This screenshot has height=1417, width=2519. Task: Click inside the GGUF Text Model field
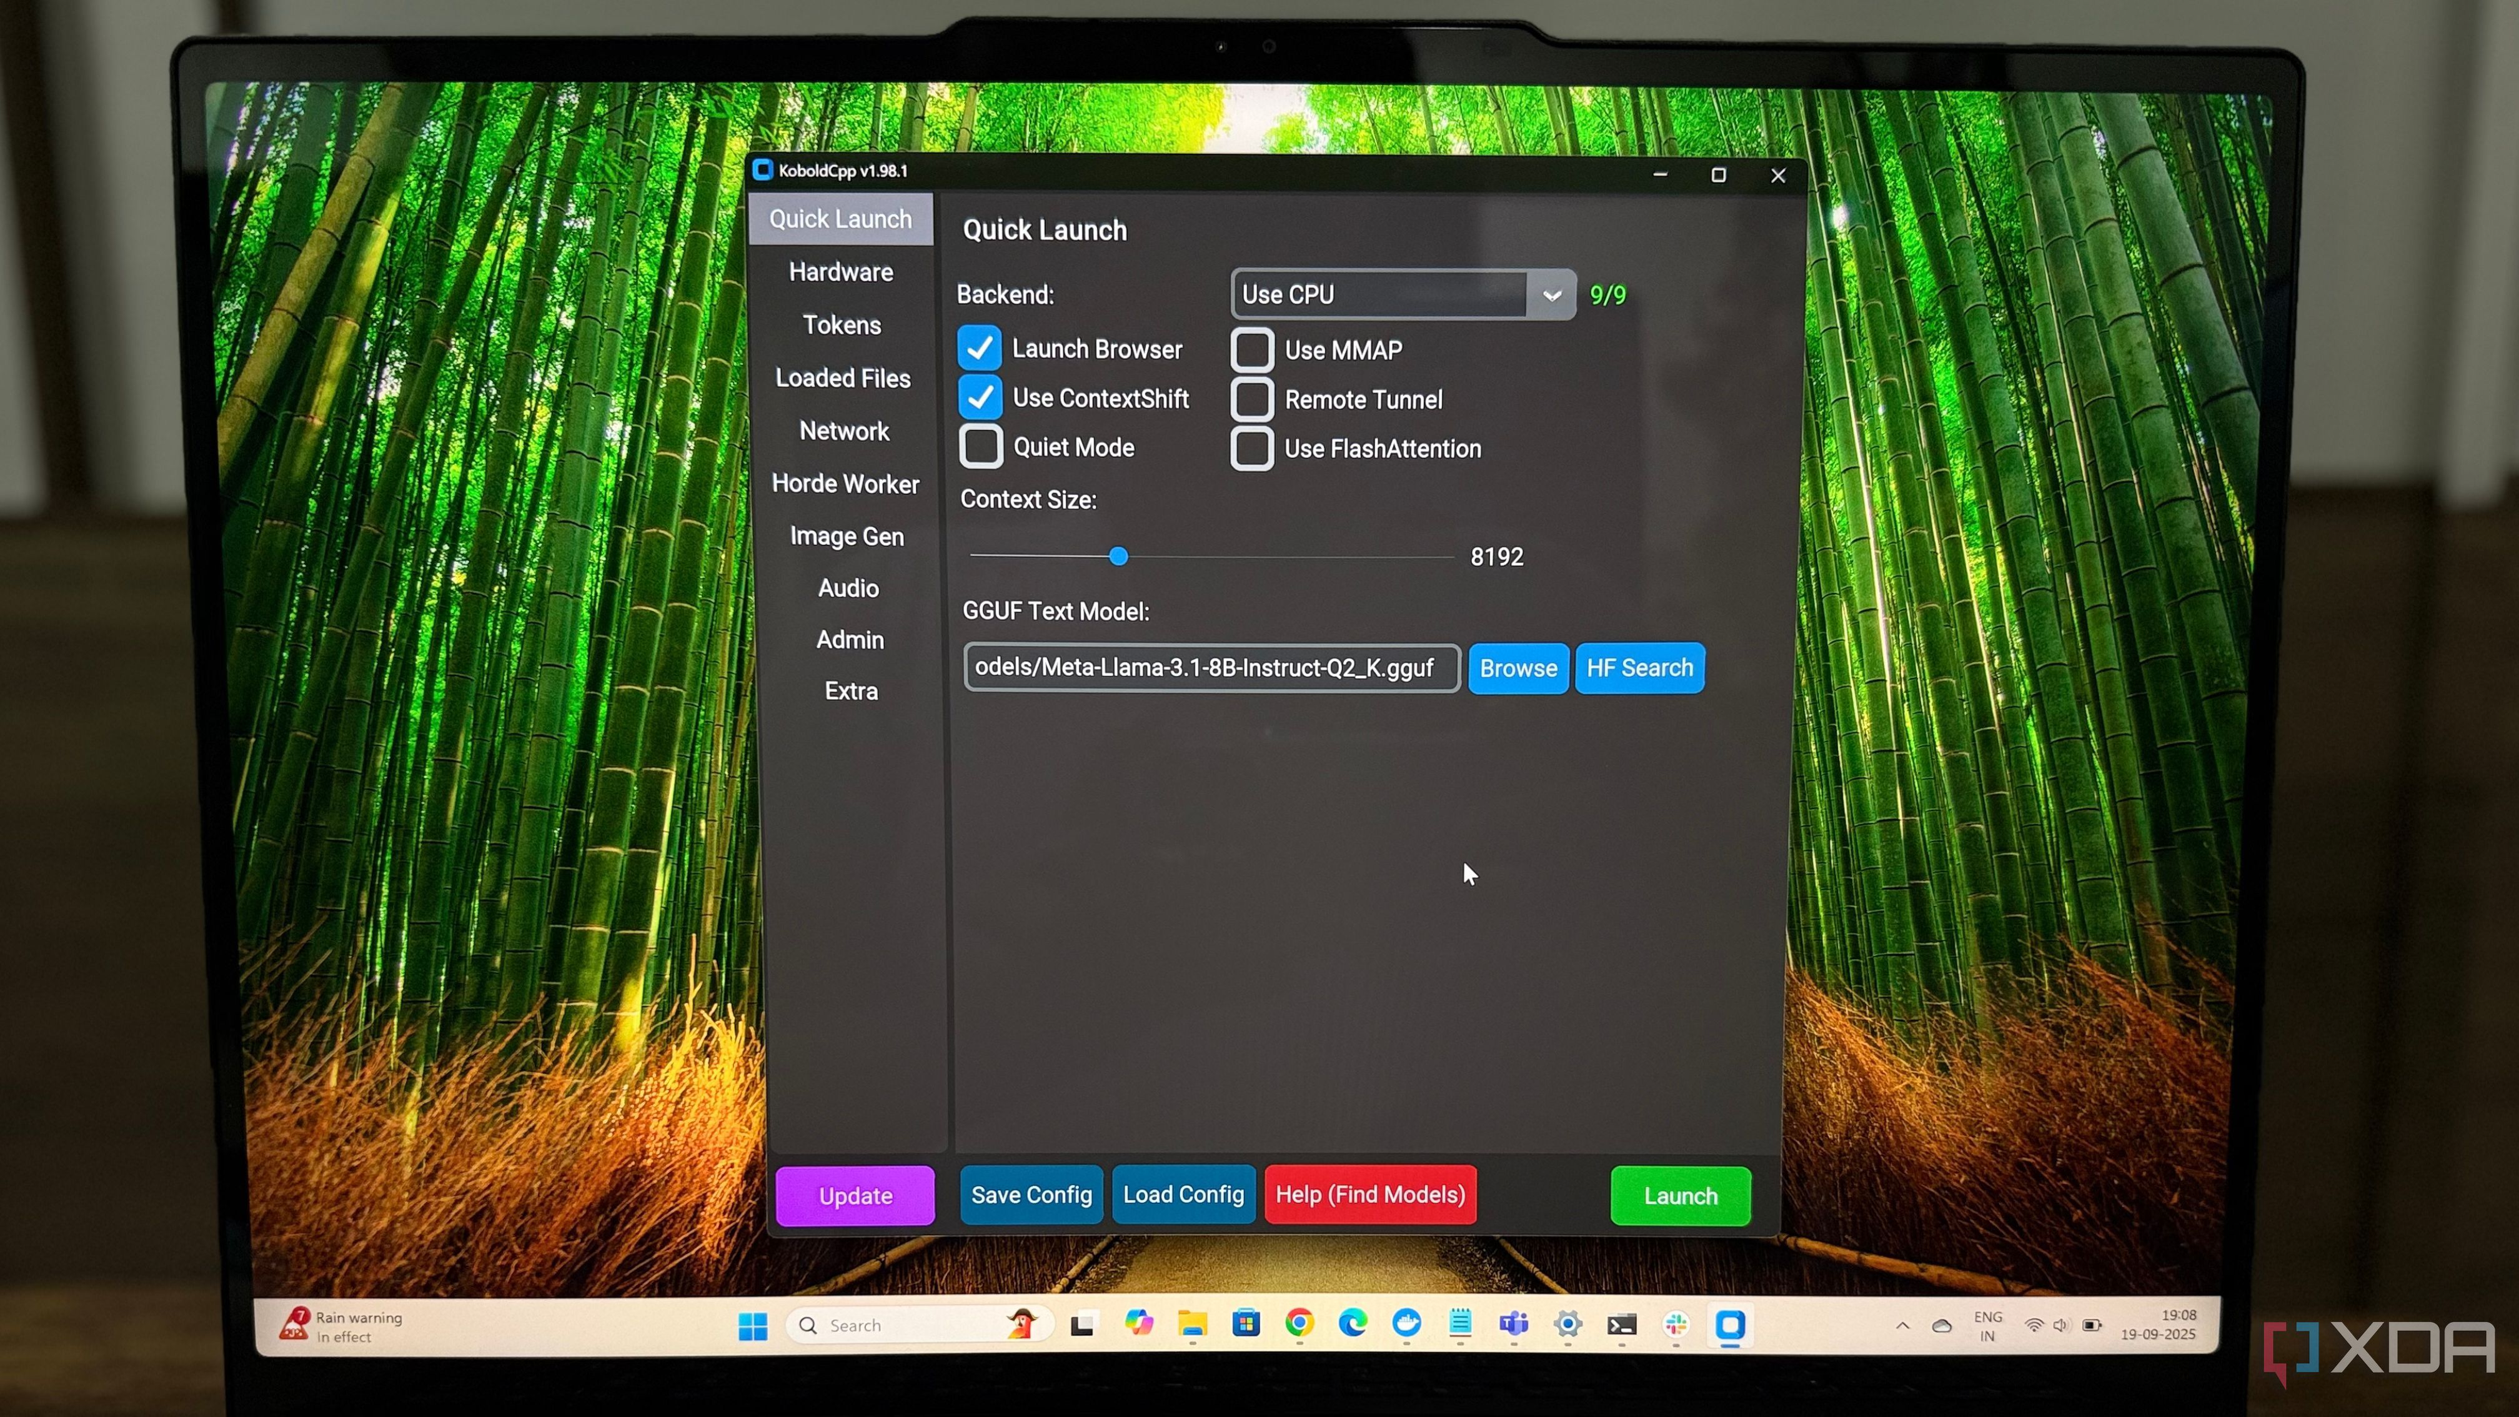coord(1210,668)
